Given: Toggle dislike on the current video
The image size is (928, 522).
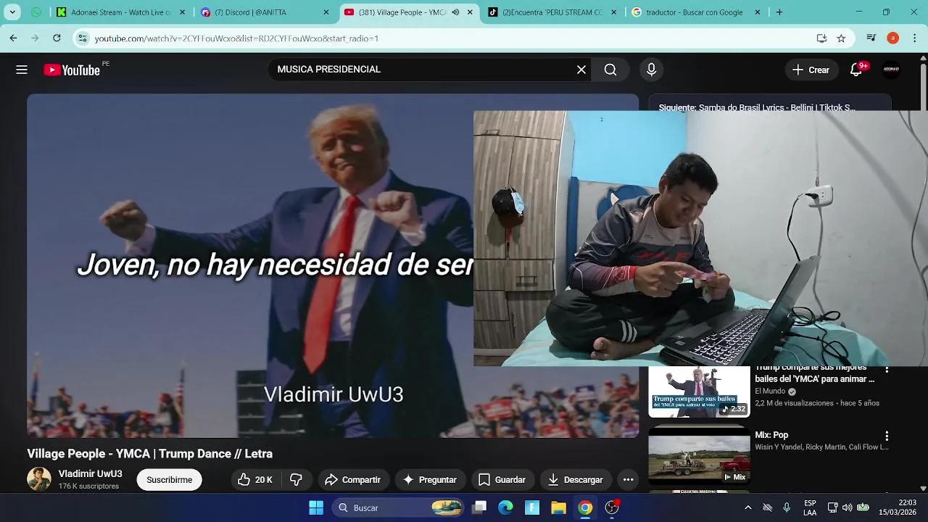Looking at the screenshot, I should click(x=297, y=479).
